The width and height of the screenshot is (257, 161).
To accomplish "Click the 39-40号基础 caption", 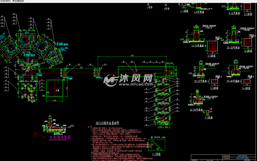I will pos(233,81).
